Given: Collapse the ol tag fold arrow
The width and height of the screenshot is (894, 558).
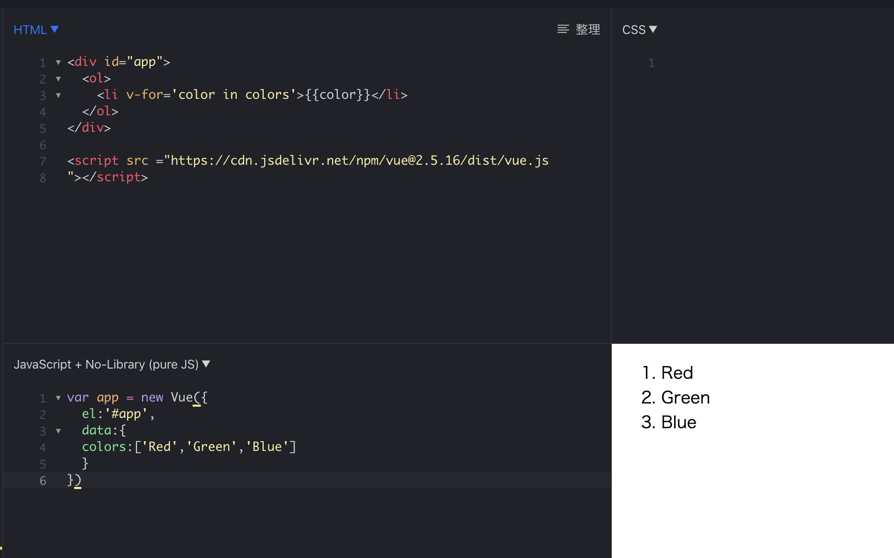Looking at the screenshot, I should [58, 79].
